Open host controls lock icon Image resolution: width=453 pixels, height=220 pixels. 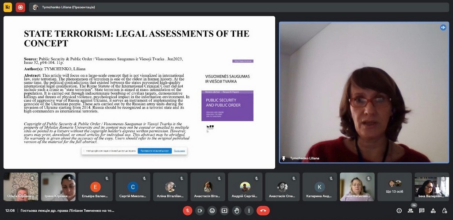tap(444, 211)
